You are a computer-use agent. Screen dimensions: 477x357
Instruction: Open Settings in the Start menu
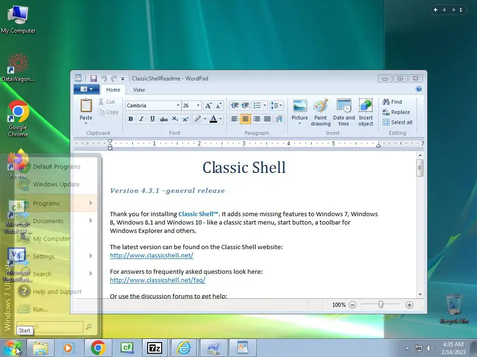point(56,256)
